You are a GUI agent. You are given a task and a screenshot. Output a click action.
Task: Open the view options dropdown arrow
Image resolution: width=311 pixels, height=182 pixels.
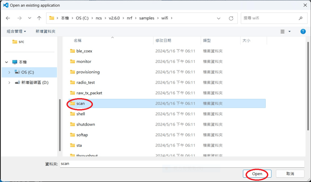[289, 32]
